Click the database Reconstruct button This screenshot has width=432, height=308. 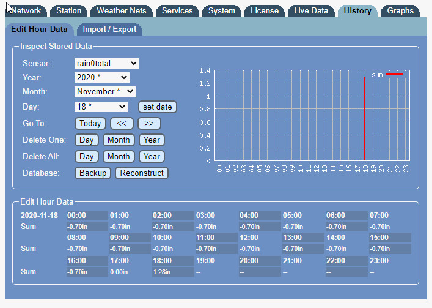(142, 173)
